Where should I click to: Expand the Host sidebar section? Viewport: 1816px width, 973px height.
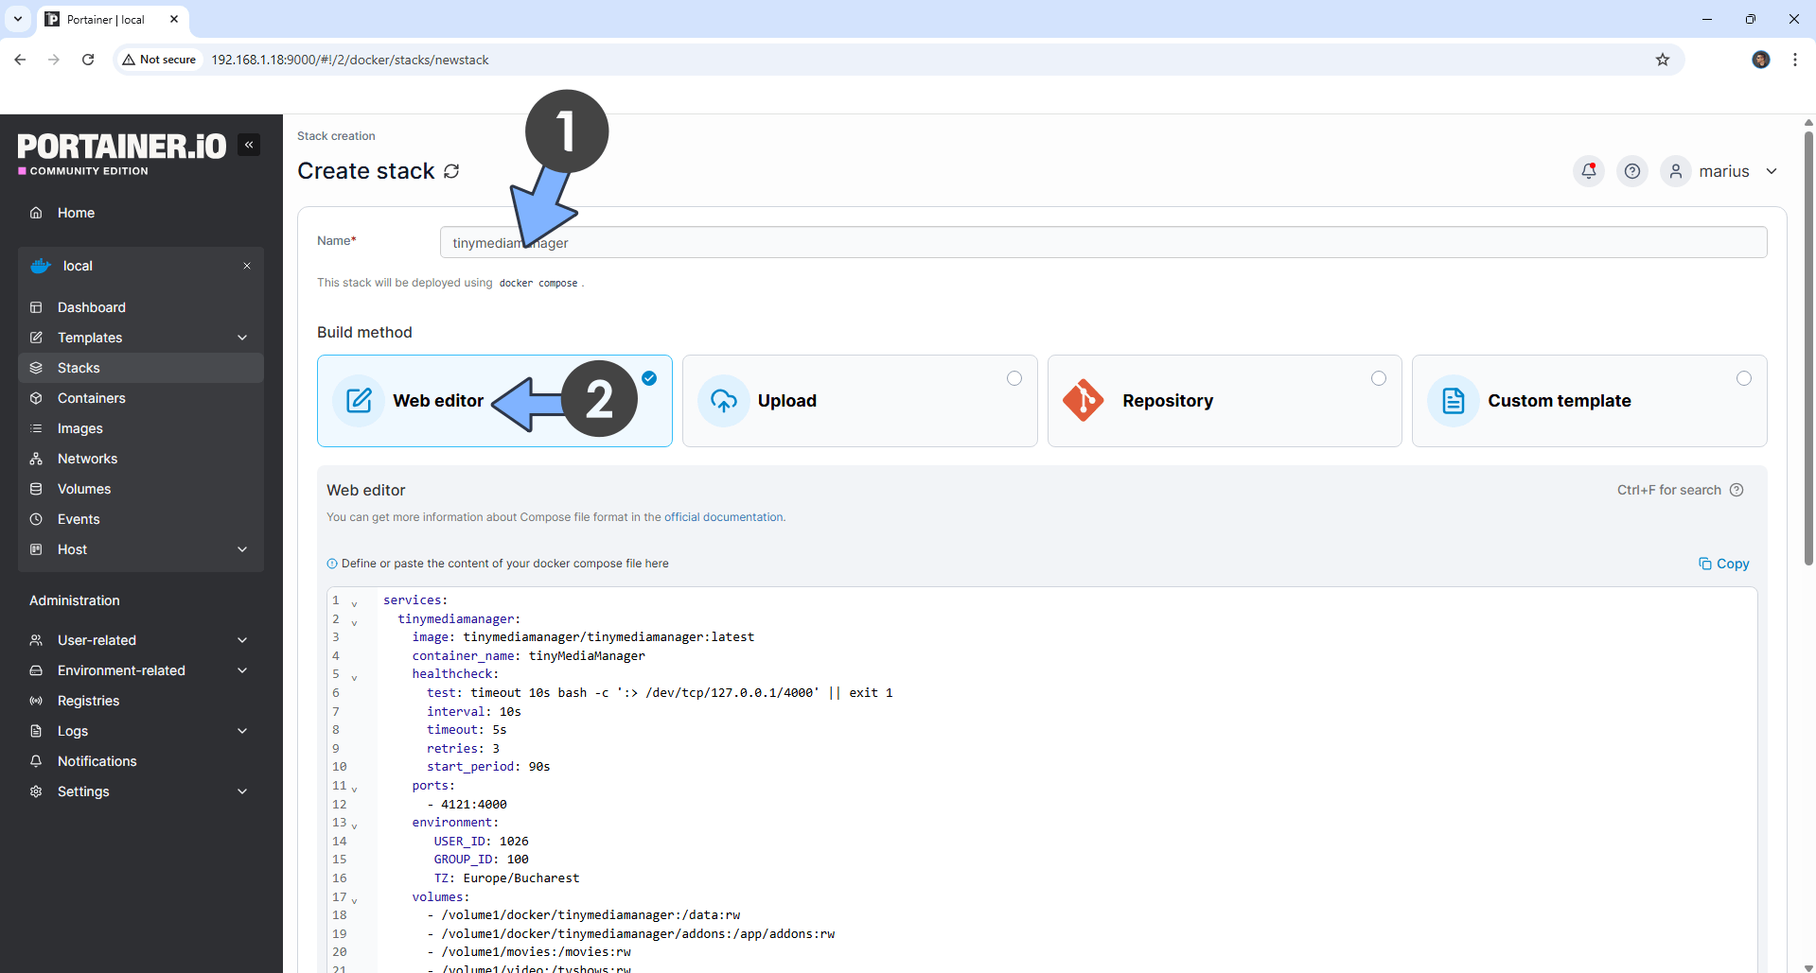coord(242,549)
